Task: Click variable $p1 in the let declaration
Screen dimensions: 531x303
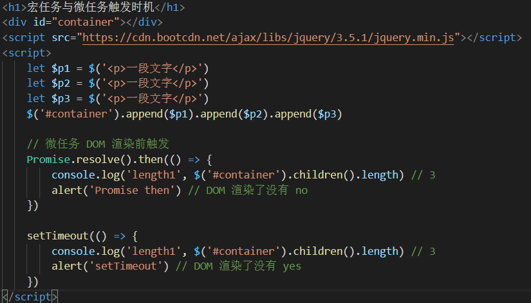Action: (x=61, y=69)
